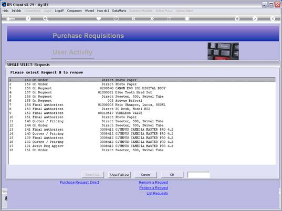
Task: Open the Companion menu
Action: (74, 11)
